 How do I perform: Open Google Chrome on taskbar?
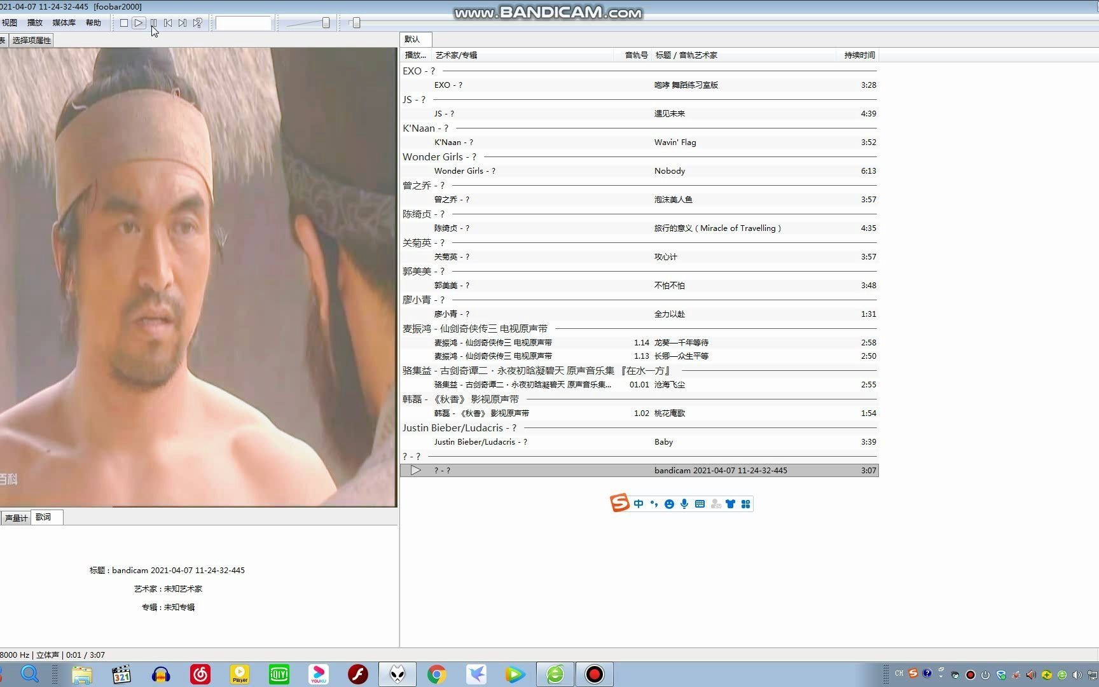pyautogui.click(x=437, y=674)
